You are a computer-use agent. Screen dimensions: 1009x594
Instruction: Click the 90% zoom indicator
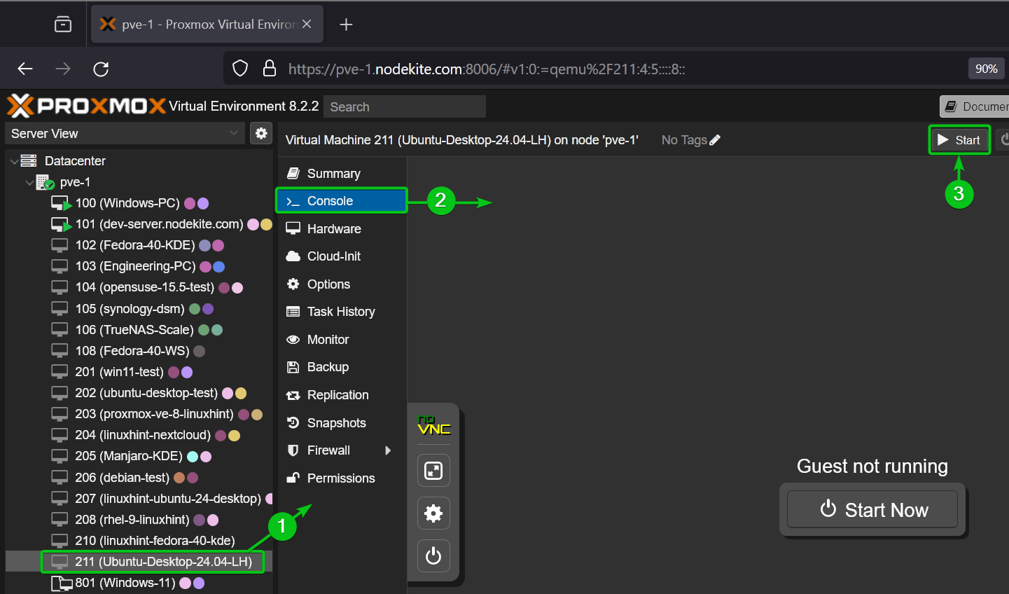pos(987,69)
